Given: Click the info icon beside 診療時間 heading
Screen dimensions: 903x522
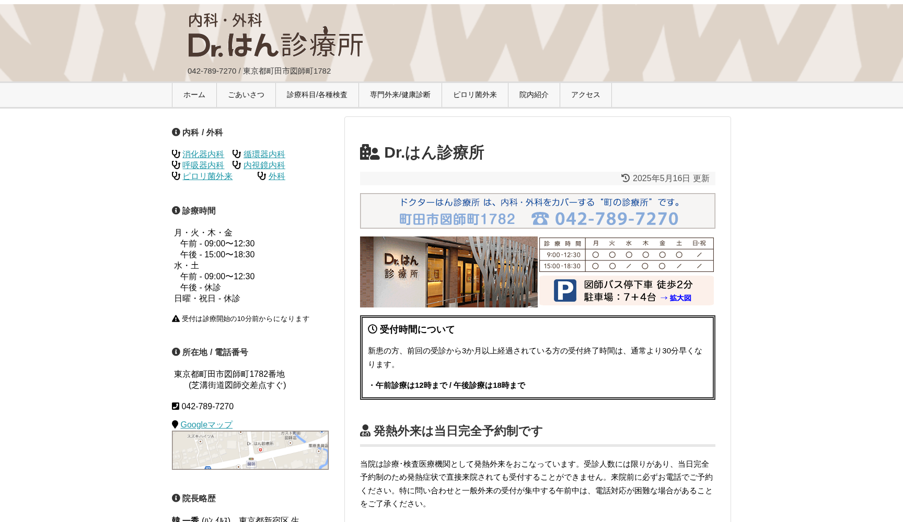Looking at the screenshot, I should [176, 210].
